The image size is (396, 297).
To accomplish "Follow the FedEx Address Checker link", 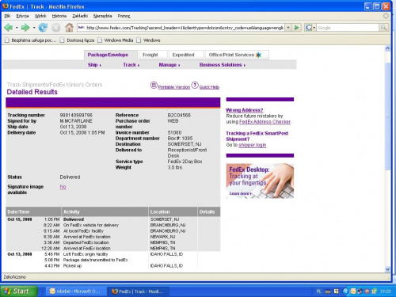I will tap(265, 122).
